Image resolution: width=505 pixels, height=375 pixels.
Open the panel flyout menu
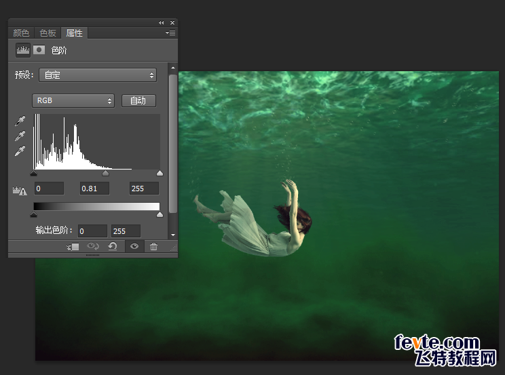coord(170,33)
